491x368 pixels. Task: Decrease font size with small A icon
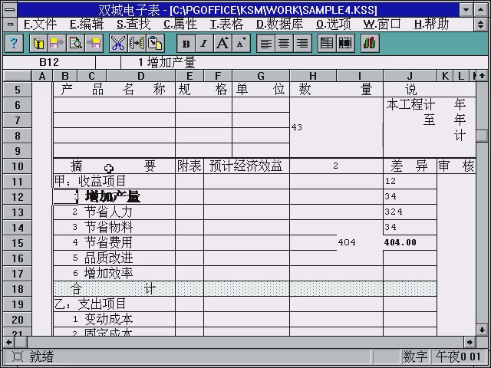(x=242, y=43)
